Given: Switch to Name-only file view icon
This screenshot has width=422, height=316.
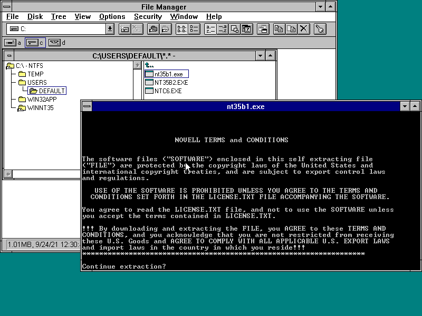Looking at the screenshot, I should [x=181, y=29].
